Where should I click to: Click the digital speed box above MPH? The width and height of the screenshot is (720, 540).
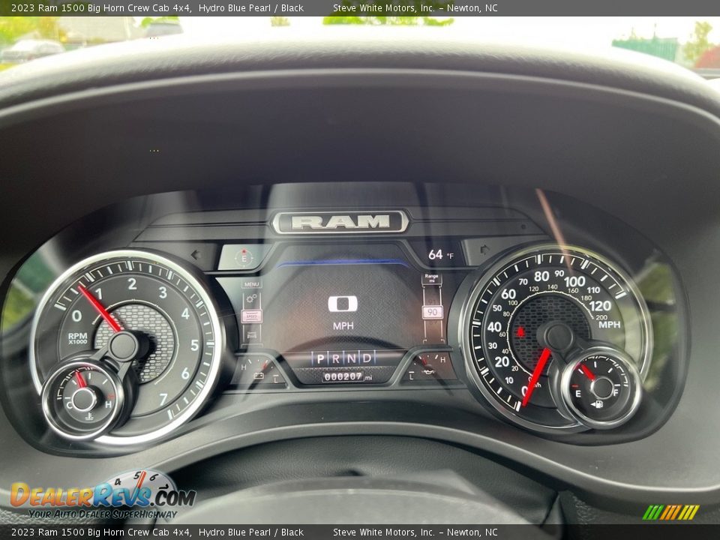(x=343, y=304)
